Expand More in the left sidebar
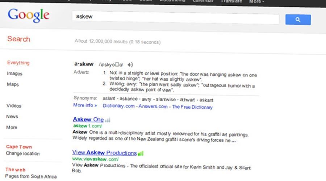 (x=12, y=127)
